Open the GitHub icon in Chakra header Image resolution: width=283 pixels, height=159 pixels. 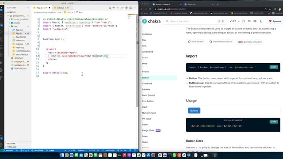tap(243, 21)
